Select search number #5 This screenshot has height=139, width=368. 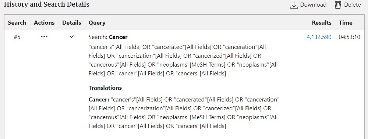point(17,37)
